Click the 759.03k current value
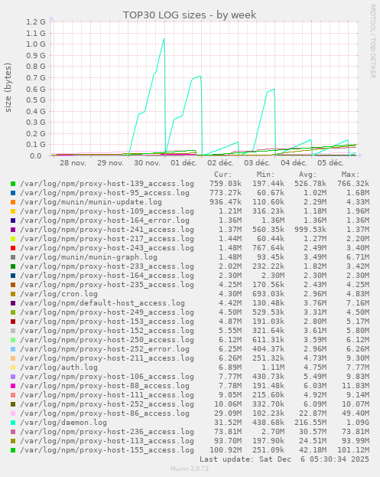The image size is (380, 477). [x=226, y=184]
